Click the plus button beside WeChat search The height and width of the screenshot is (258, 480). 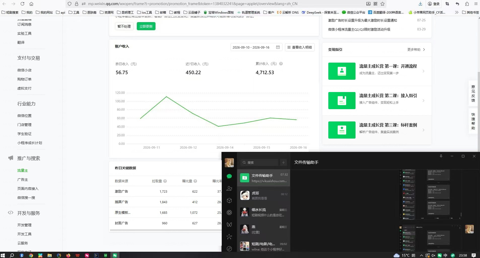[283, 162]
